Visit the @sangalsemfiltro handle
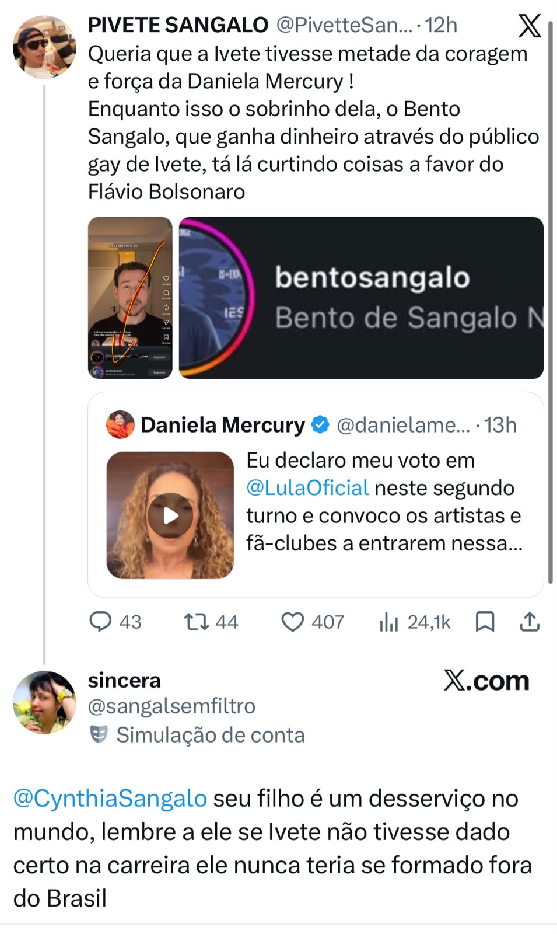Screen dimensions: 557x934 171,706
